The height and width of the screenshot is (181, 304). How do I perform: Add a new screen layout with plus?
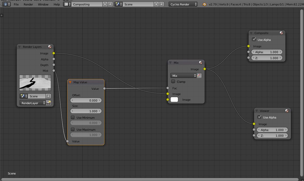[105, 4]
